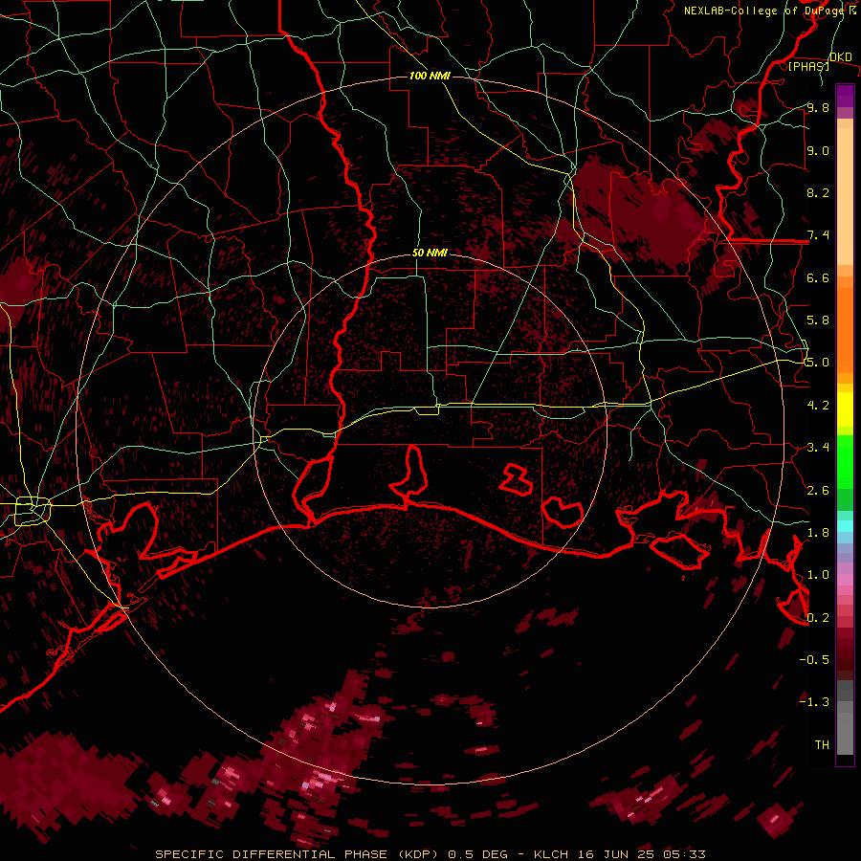Click the [PHAS] units label

808,66
